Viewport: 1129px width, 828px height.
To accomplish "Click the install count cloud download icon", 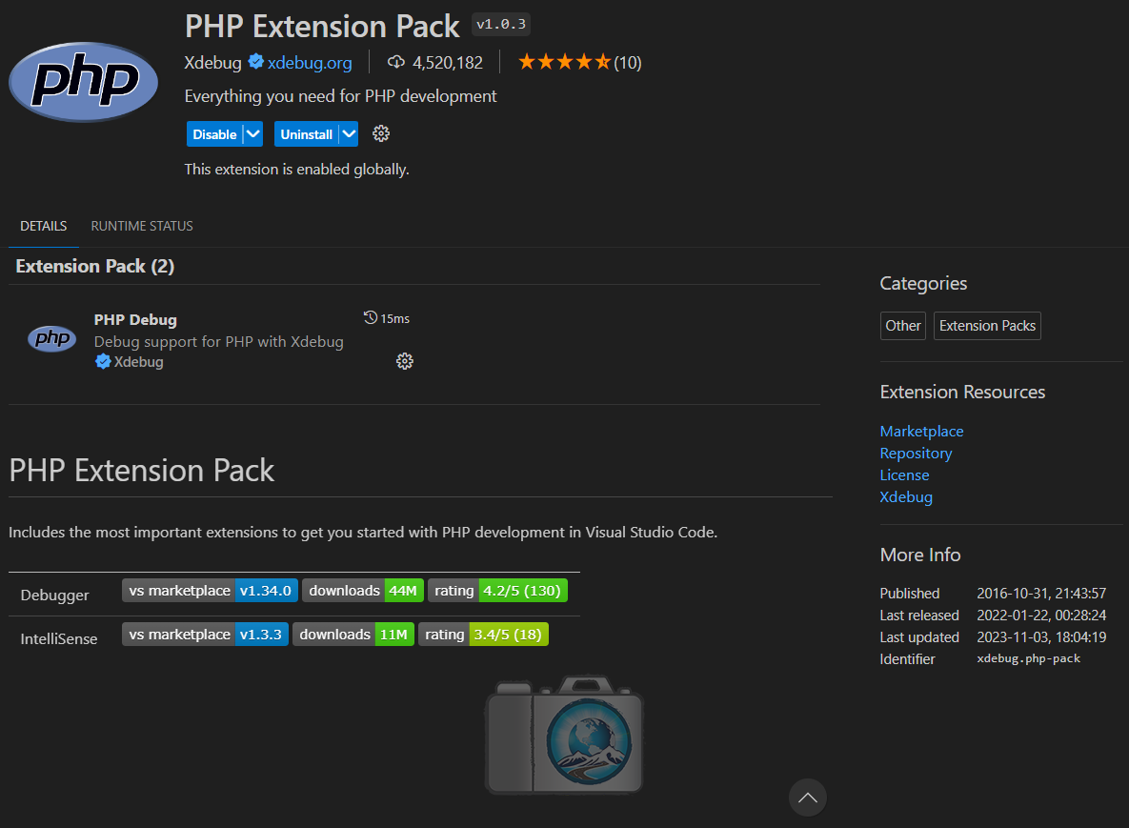I will (396, 62).
